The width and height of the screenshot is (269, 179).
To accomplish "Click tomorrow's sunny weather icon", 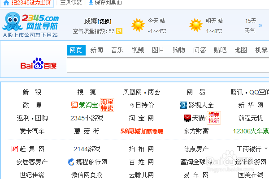I will [196, 25].
